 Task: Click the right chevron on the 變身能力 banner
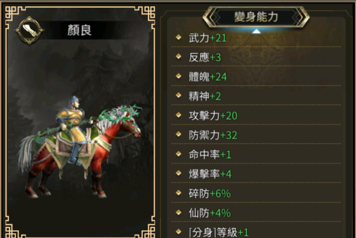pos(299,17)
